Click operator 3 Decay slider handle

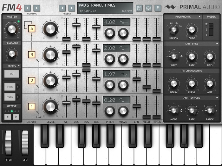click(x=76, y=46)
